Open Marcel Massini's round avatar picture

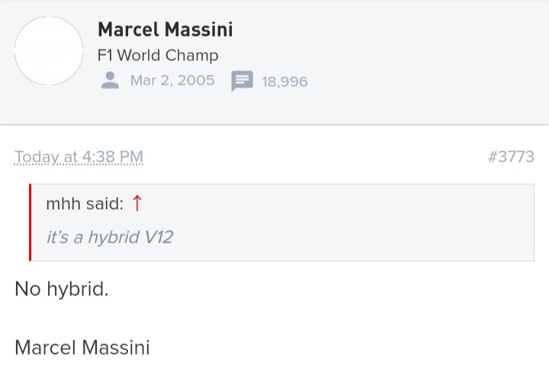pos(49,51)
